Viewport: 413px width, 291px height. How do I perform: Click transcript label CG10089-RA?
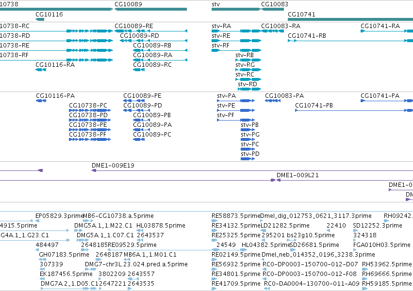[152, 55]
